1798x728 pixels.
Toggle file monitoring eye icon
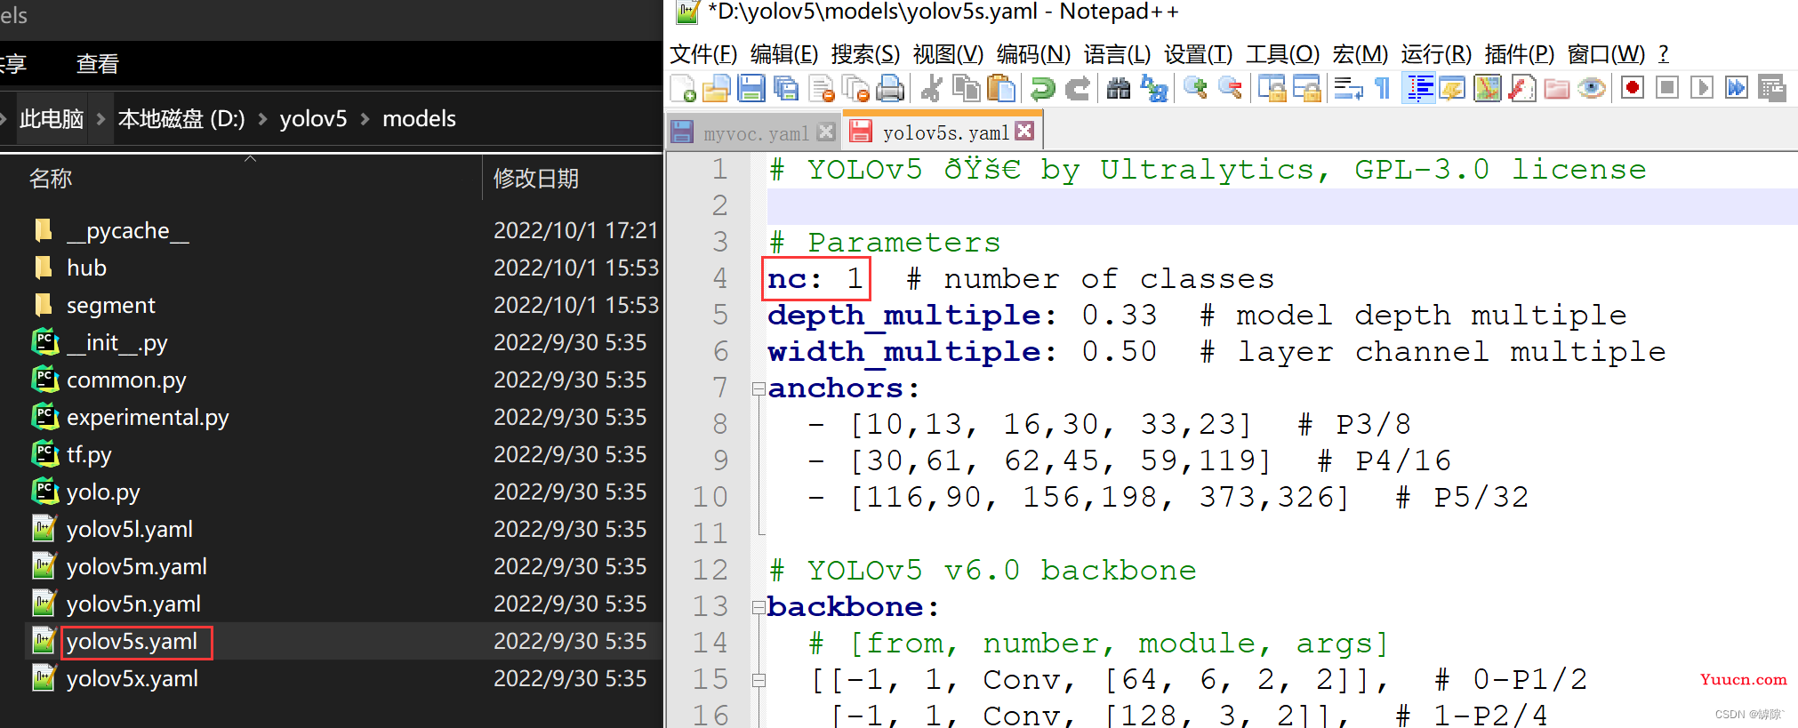(1592, 88)
